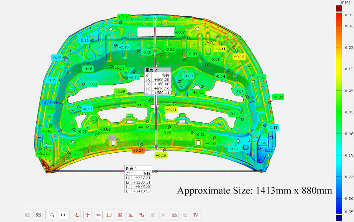Click the red square outline tool icon
The width and height of the screenshot is (354, 222).
click(109, 215)
